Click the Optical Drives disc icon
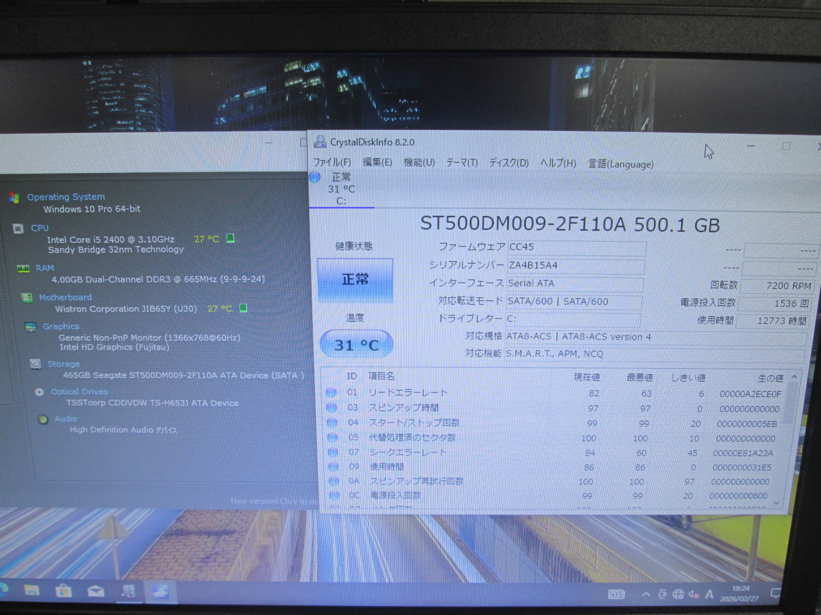The height and width of the screenshot is (615, 821). [x=39, y=392]
